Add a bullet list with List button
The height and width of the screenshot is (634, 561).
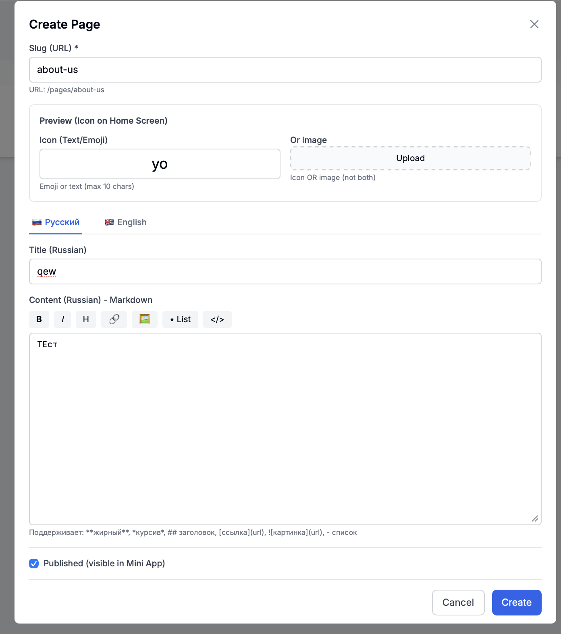[x=180, y=319]
